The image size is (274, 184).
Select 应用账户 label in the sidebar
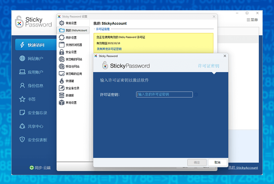[36, 72]
